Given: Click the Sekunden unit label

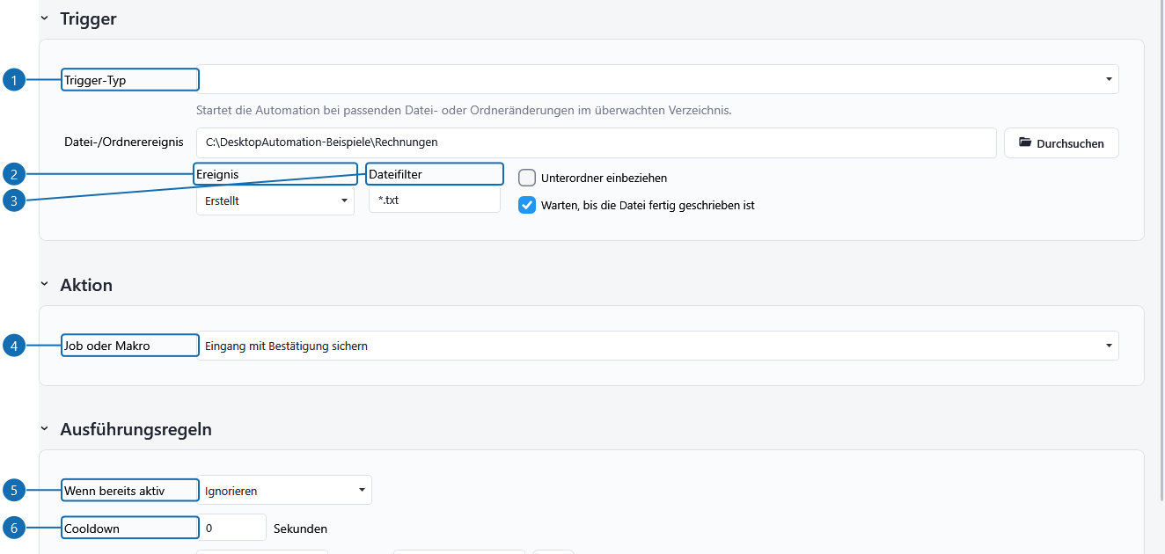Looking at the screenshot, I should click(301, 528).
